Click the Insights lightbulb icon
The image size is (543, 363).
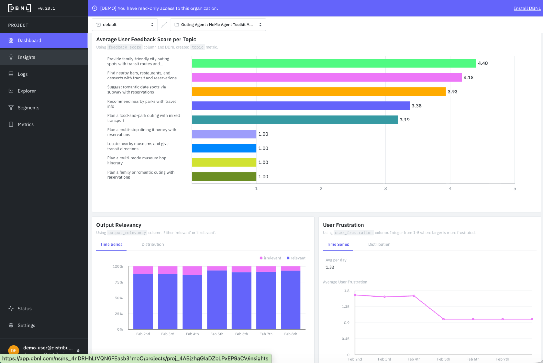pyautogui.click(x=11, y=57)
